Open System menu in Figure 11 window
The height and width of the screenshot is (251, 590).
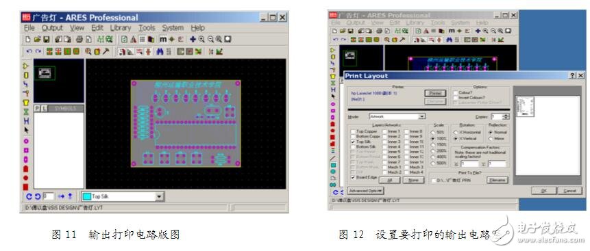click(x=173, y=28)
